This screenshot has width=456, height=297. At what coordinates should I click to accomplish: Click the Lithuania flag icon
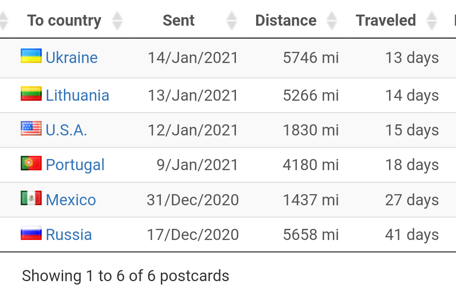pos(31,93)
